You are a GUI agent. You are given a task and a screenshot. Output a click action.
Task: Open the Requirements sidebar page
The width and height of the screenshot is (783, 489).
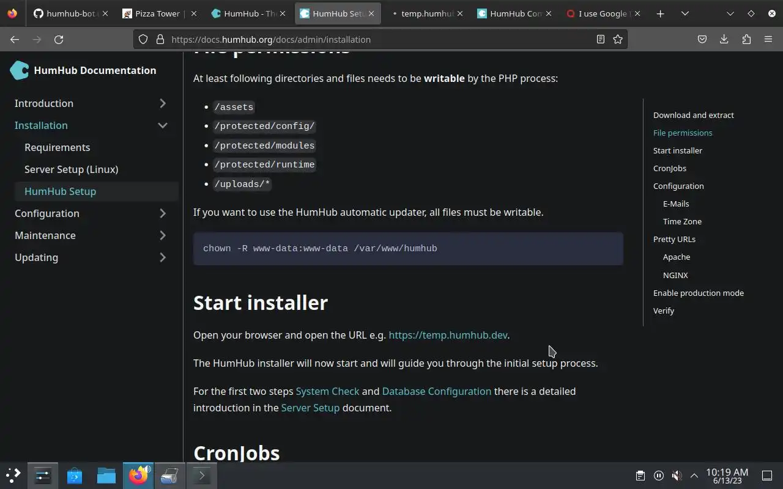pos(57,147)
